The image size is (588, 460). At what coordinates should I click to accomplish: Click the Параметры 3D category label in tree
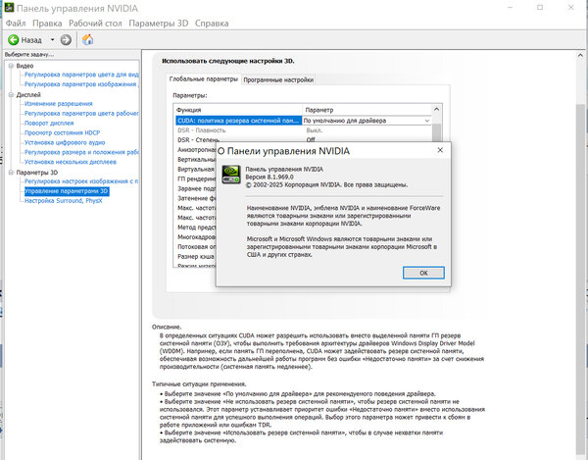37,173
